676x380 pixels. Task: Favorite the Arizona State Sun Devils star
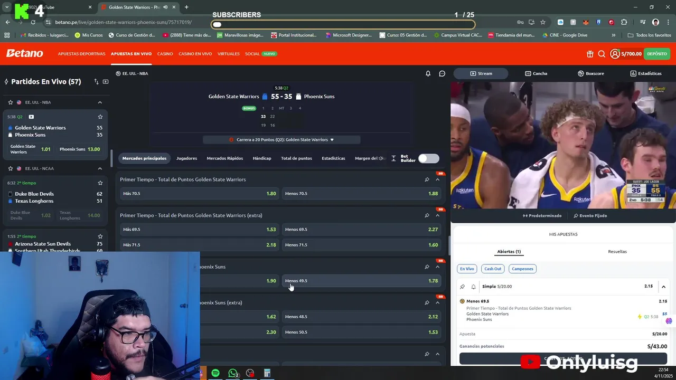click(100, 236)
